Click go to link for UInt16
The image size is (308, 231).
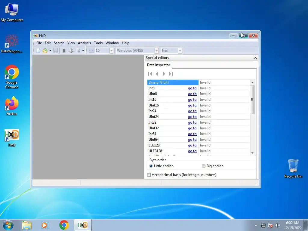pyautogui.click(x=192, y=105)
